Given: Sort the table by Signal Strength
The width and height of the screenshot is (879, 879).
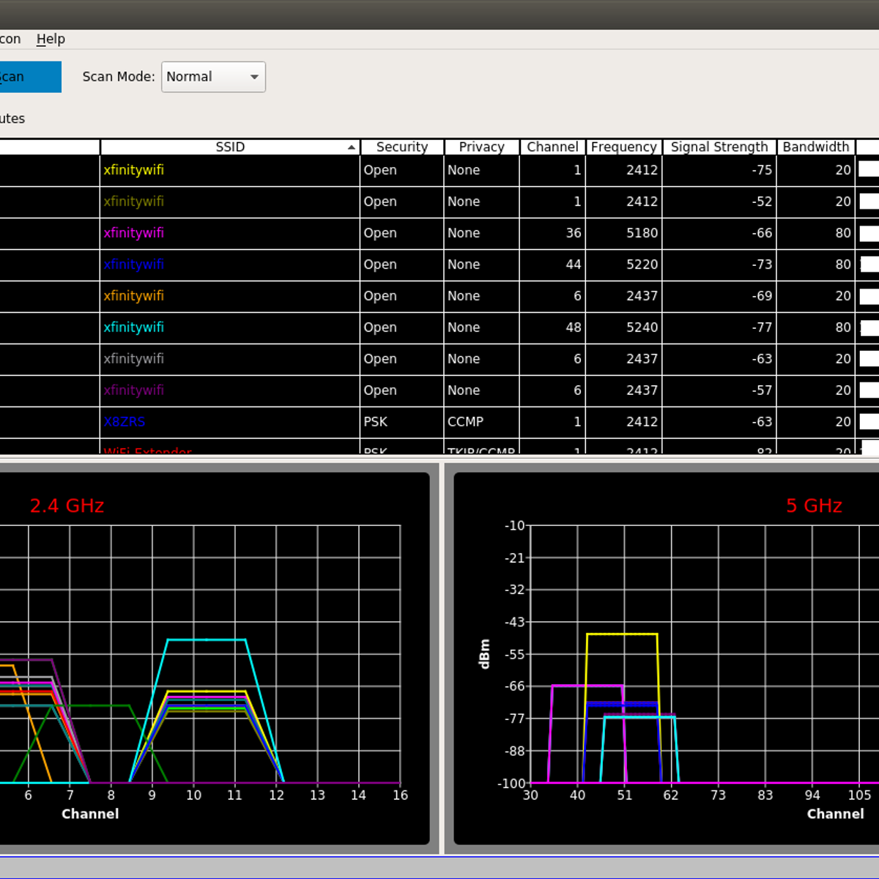Looking at the screenshot, I should tap(719, 146).
